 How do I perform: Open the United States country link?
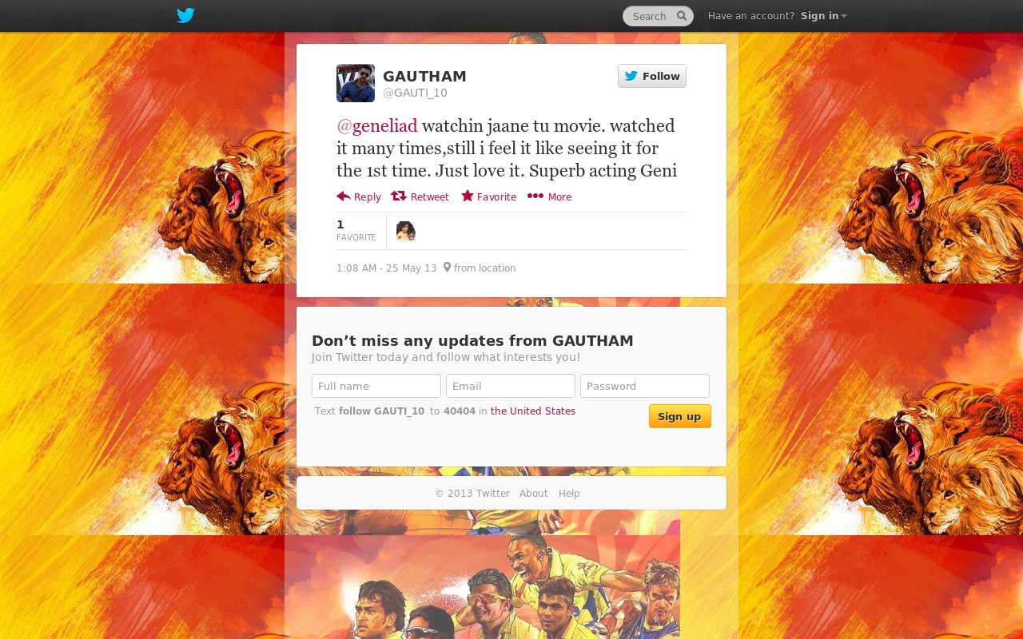point(533,411)
